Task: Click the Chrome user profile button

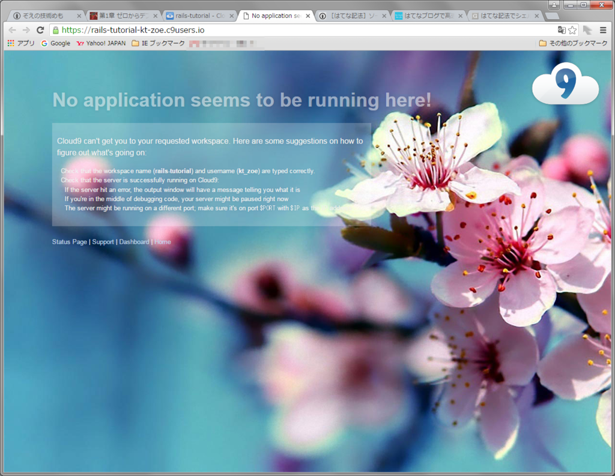Action: 554,5
